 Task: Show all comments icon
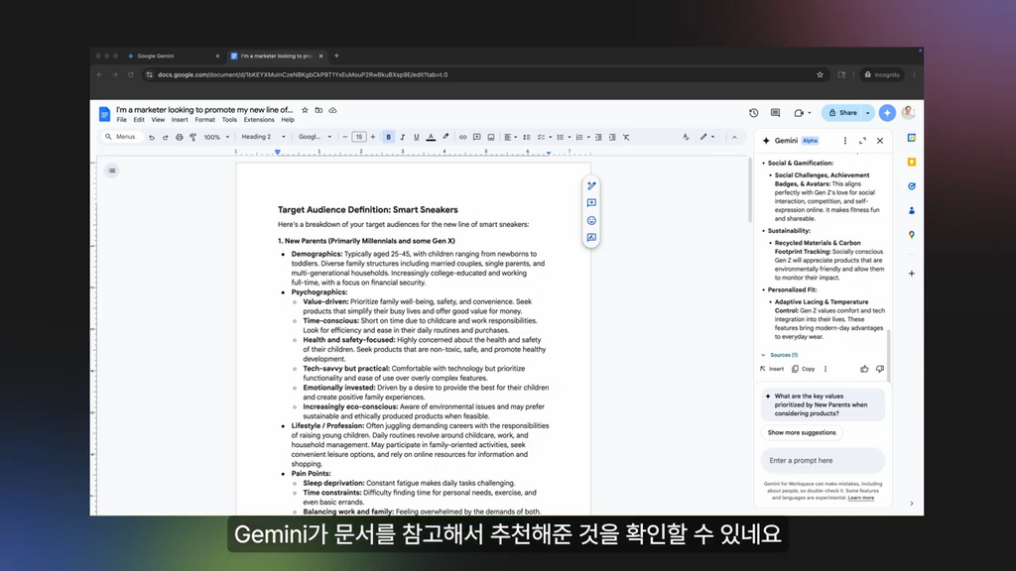coord(776,113)
